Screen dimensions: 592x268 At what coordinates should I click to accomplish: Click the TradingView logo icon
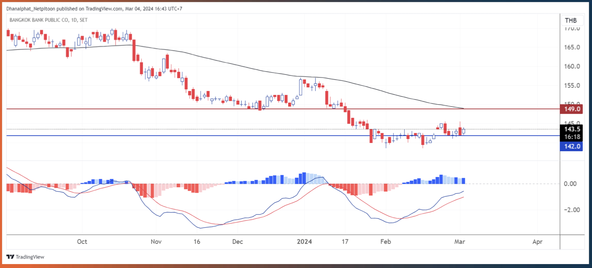[x=11, y=257]
